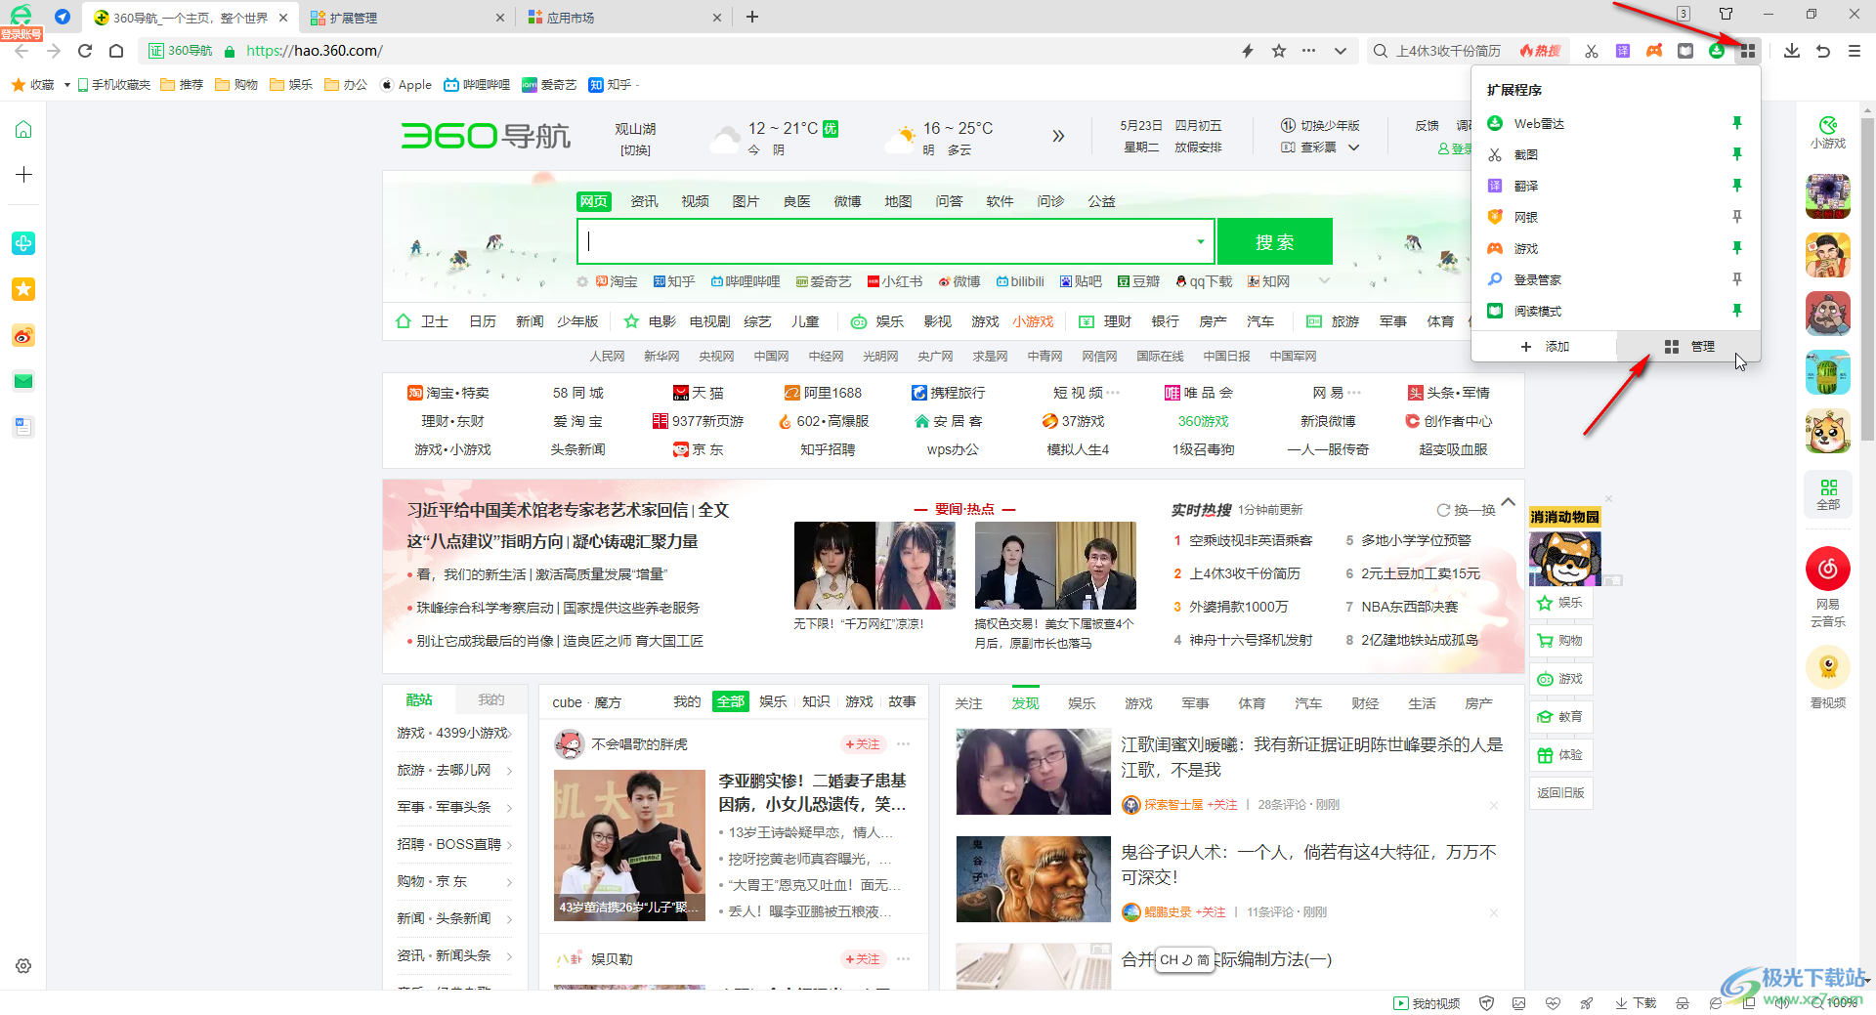Open the screenshot scissors tool in toolbar
The image size is (1876, 1015).
click(x=1592, y=51)
